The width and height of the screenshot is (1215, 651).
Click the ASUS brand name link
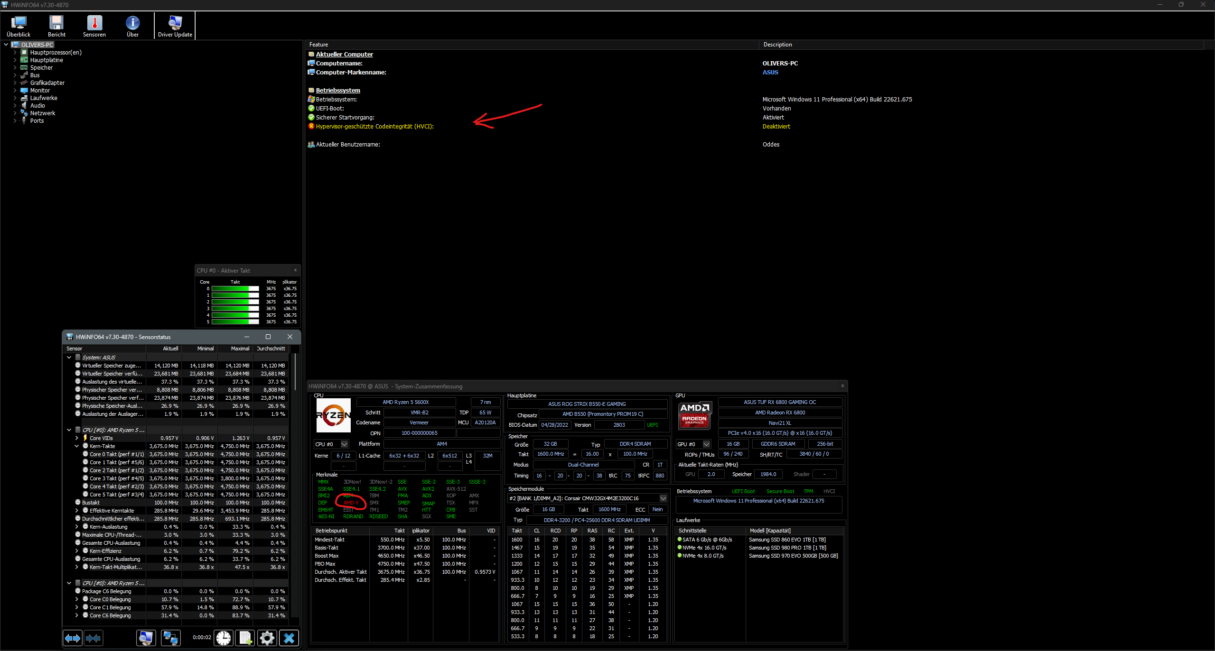770,73
